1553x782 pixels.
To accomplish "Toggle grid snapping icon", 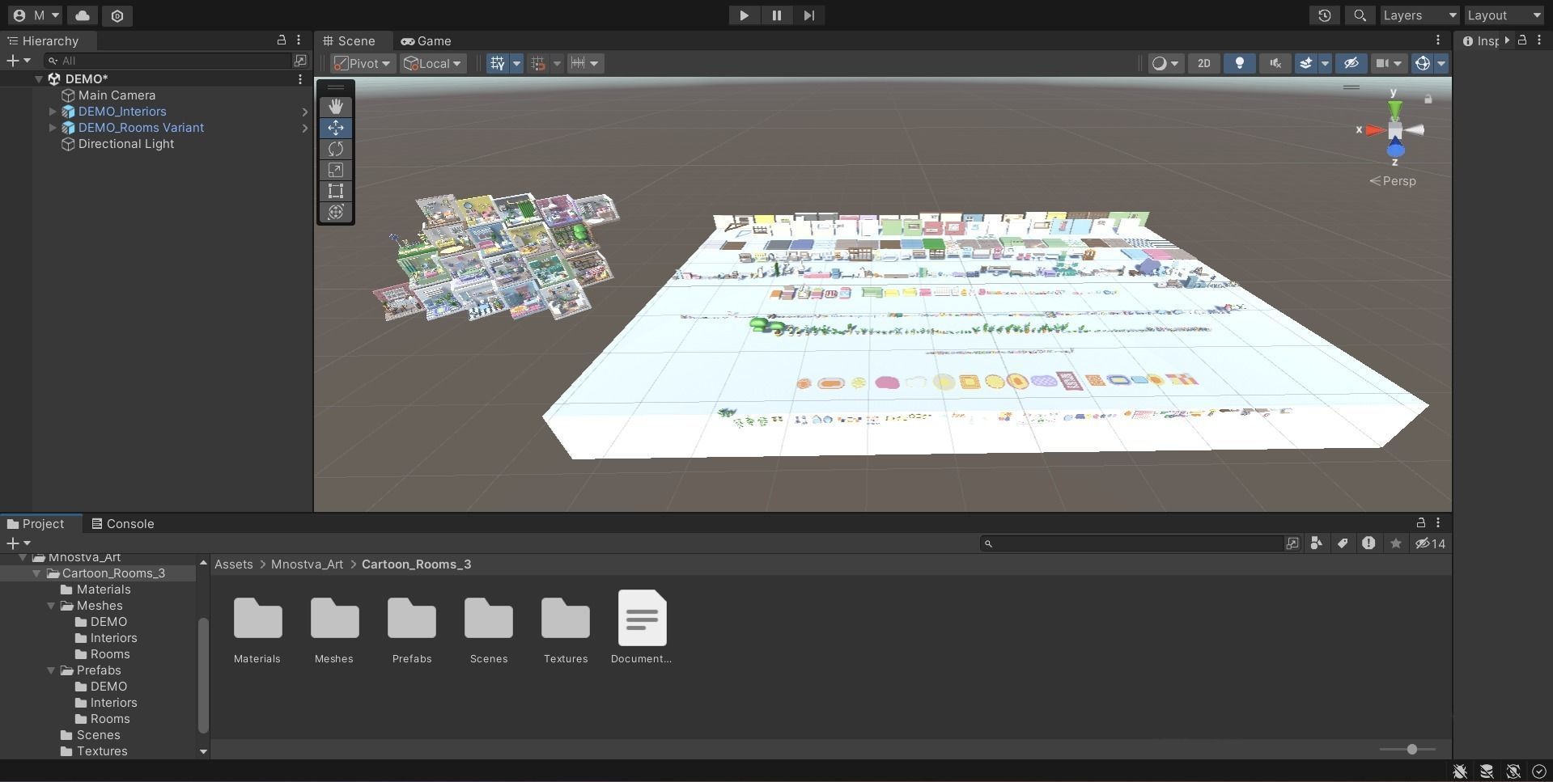I will pos(537,63).
